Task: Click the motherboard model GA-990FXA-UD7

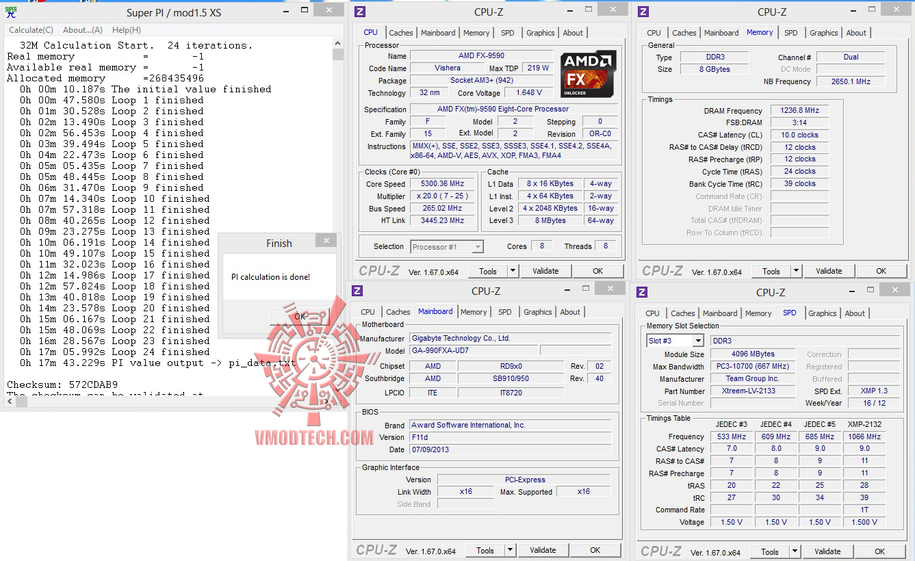Action: click(x=474, y=350)
